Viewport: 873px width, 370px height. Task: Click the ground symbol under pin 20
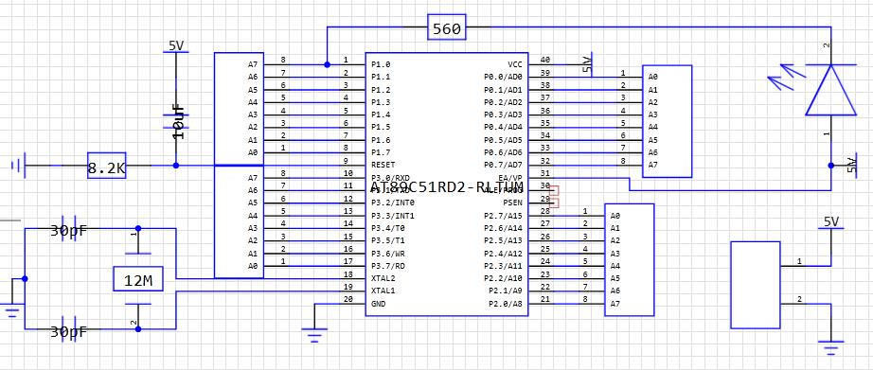[314, 335]
